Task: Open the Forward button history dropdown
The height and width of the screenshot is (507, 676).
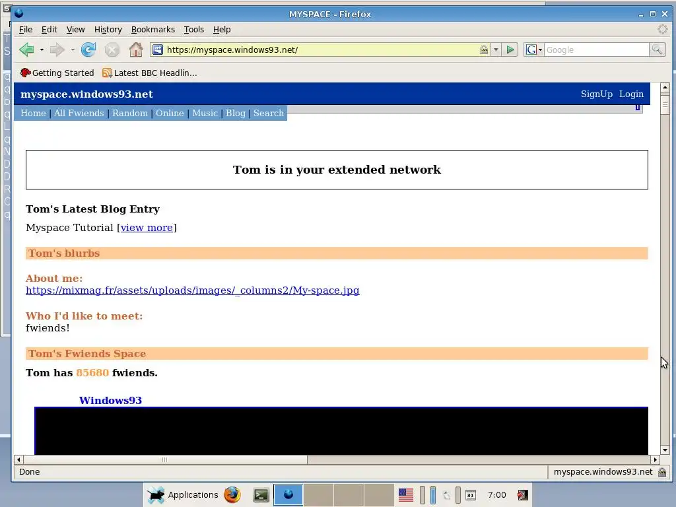Action: (x=73, y=50)
